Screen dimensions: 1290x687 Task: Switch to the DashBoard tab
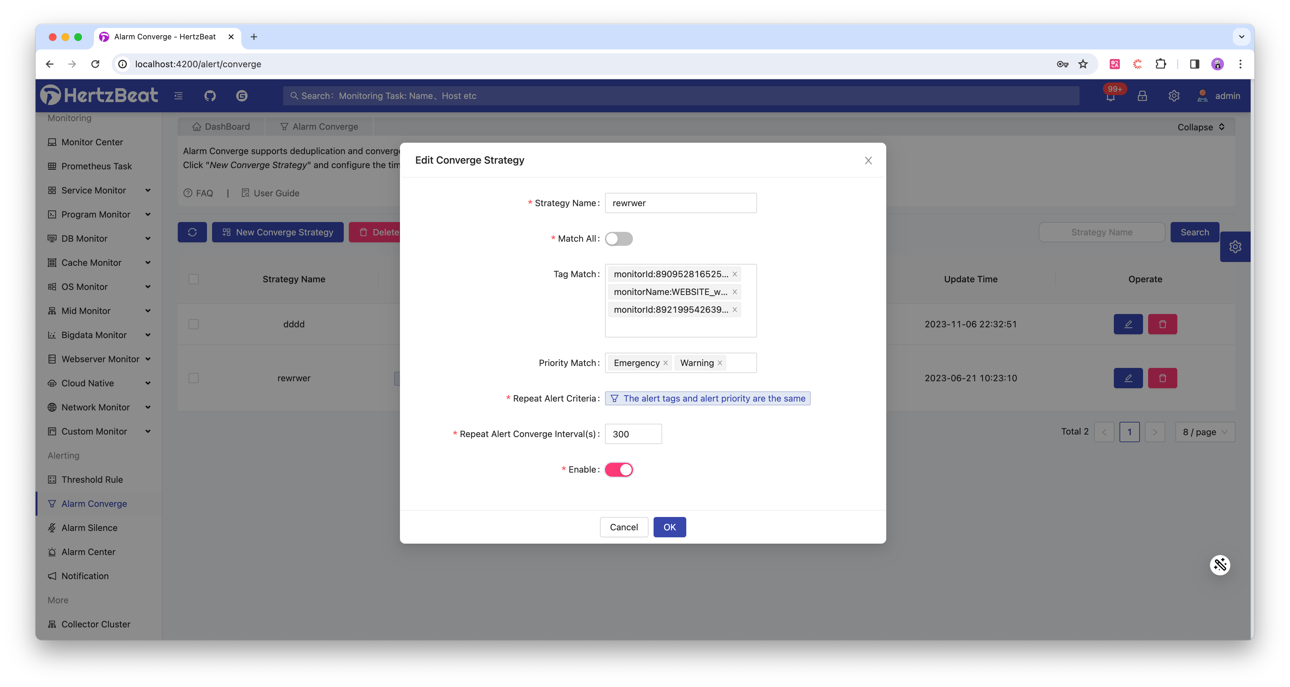(x=221, y=127)
